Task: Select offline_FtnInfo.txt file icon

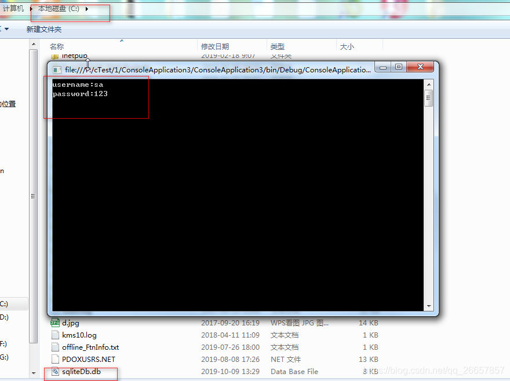Action: 55,347
